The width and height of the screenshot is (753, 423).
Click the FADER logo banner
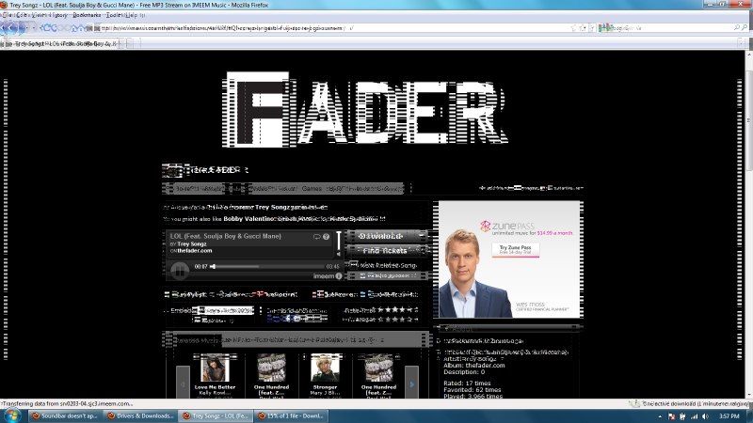pos(365,109)
